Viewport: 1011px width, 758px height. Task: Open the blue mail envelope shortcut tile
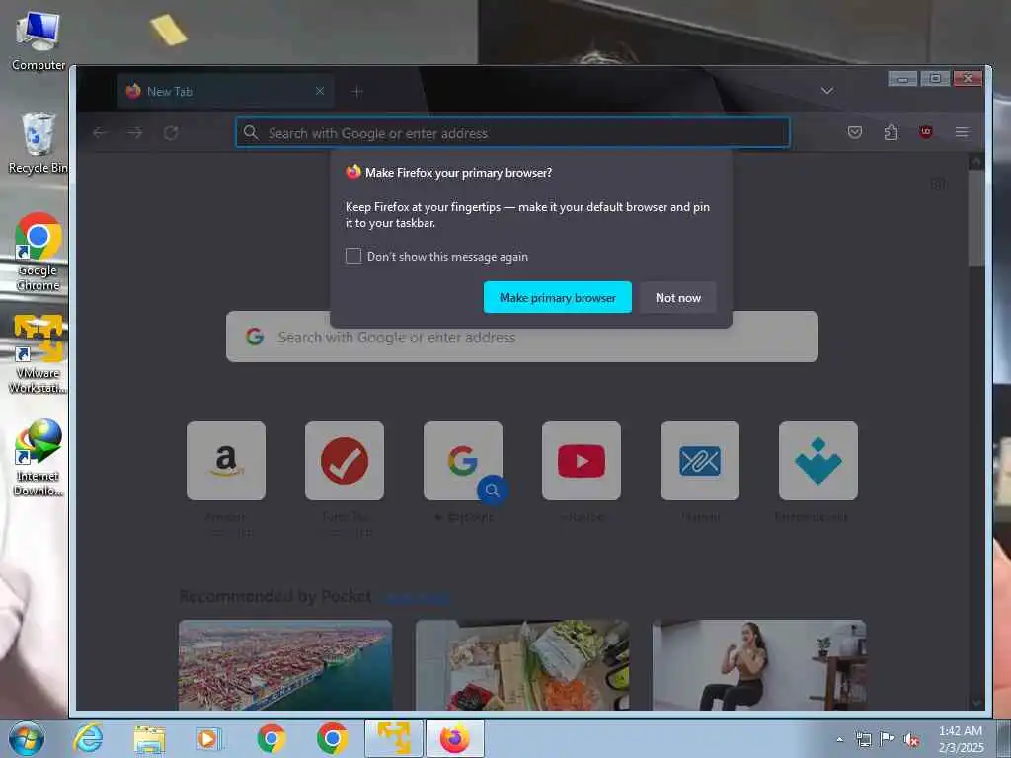click(700, 461)
